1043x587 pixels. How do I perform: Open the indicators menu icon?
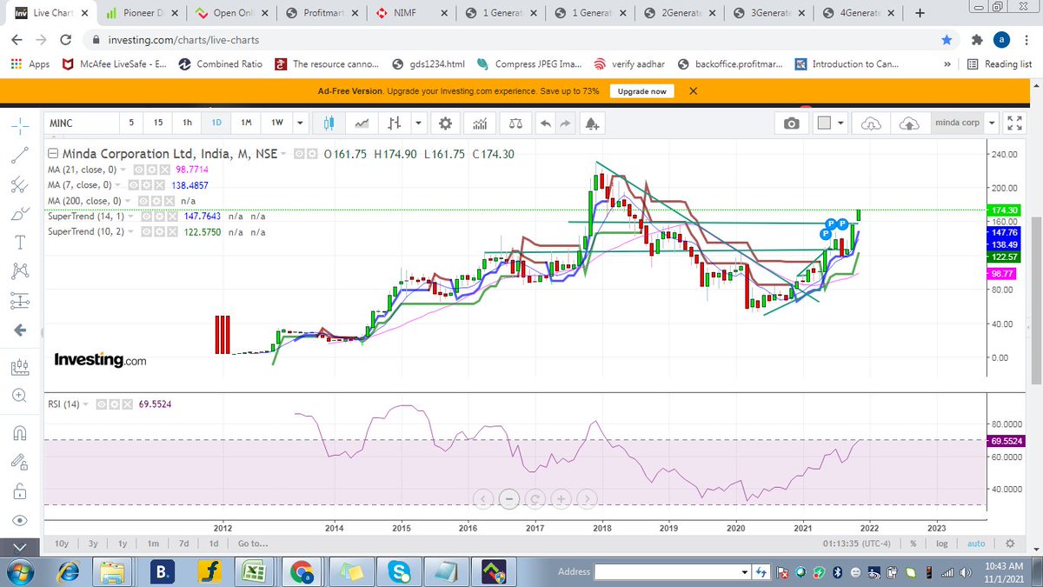(479, 123)
